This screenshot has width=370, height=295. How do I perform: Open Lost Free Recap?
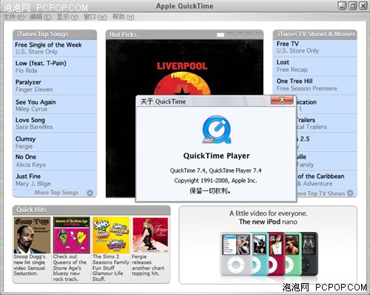(x=315, y=66)
